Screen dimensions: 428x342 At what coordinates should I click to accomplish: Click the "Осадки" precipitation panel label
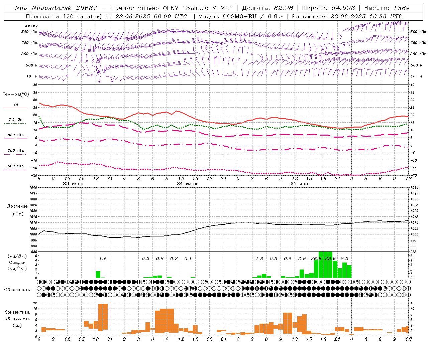coord(17,263)
